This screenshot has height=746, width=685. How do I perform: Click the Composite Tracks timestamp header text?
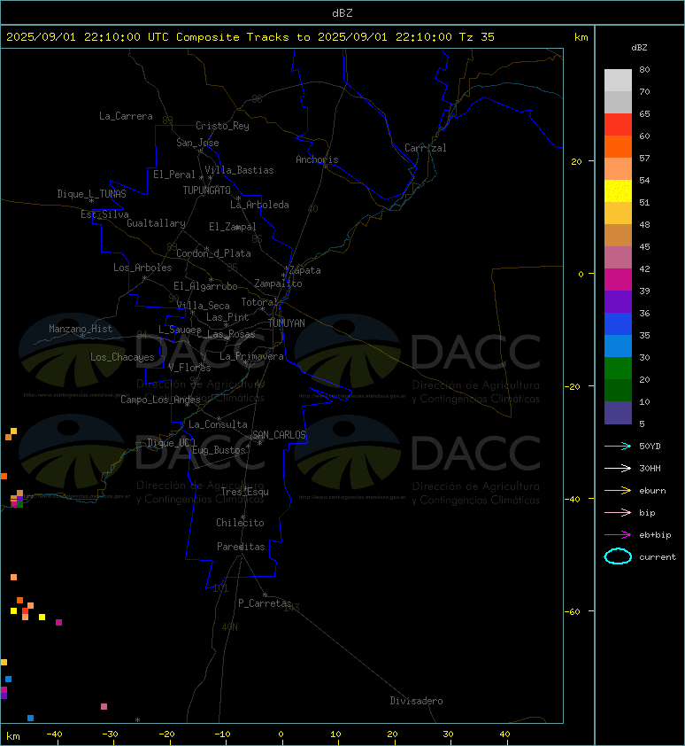point(250,37)
